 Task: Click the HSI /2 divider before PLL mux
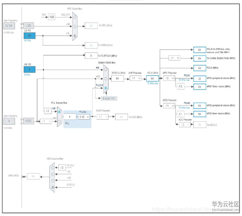pos(48,111)
